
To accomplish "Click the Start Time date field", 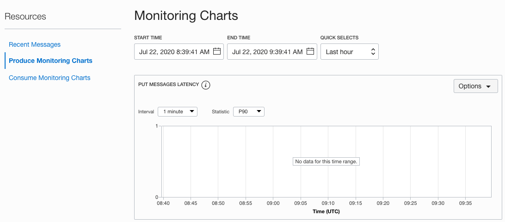I will 174,52.
